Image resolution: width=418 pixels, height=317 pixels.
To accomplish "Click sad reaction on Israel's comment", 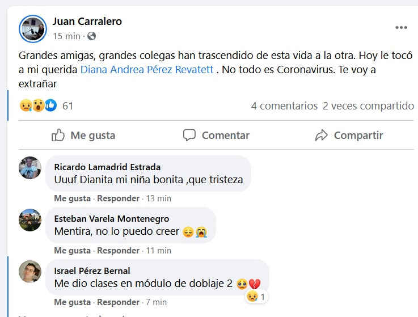I will click(x=252, y=297).
